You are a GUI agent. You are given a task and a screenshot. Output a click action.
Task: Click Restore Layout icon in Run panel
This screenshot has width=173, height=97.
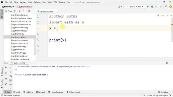point(6,78)
